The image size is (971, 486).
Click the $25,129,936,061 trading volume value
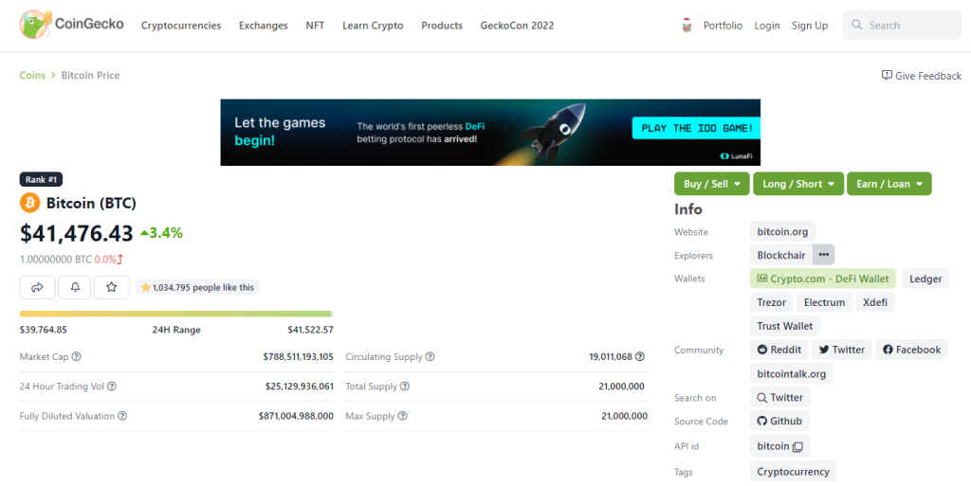[299, 387]
